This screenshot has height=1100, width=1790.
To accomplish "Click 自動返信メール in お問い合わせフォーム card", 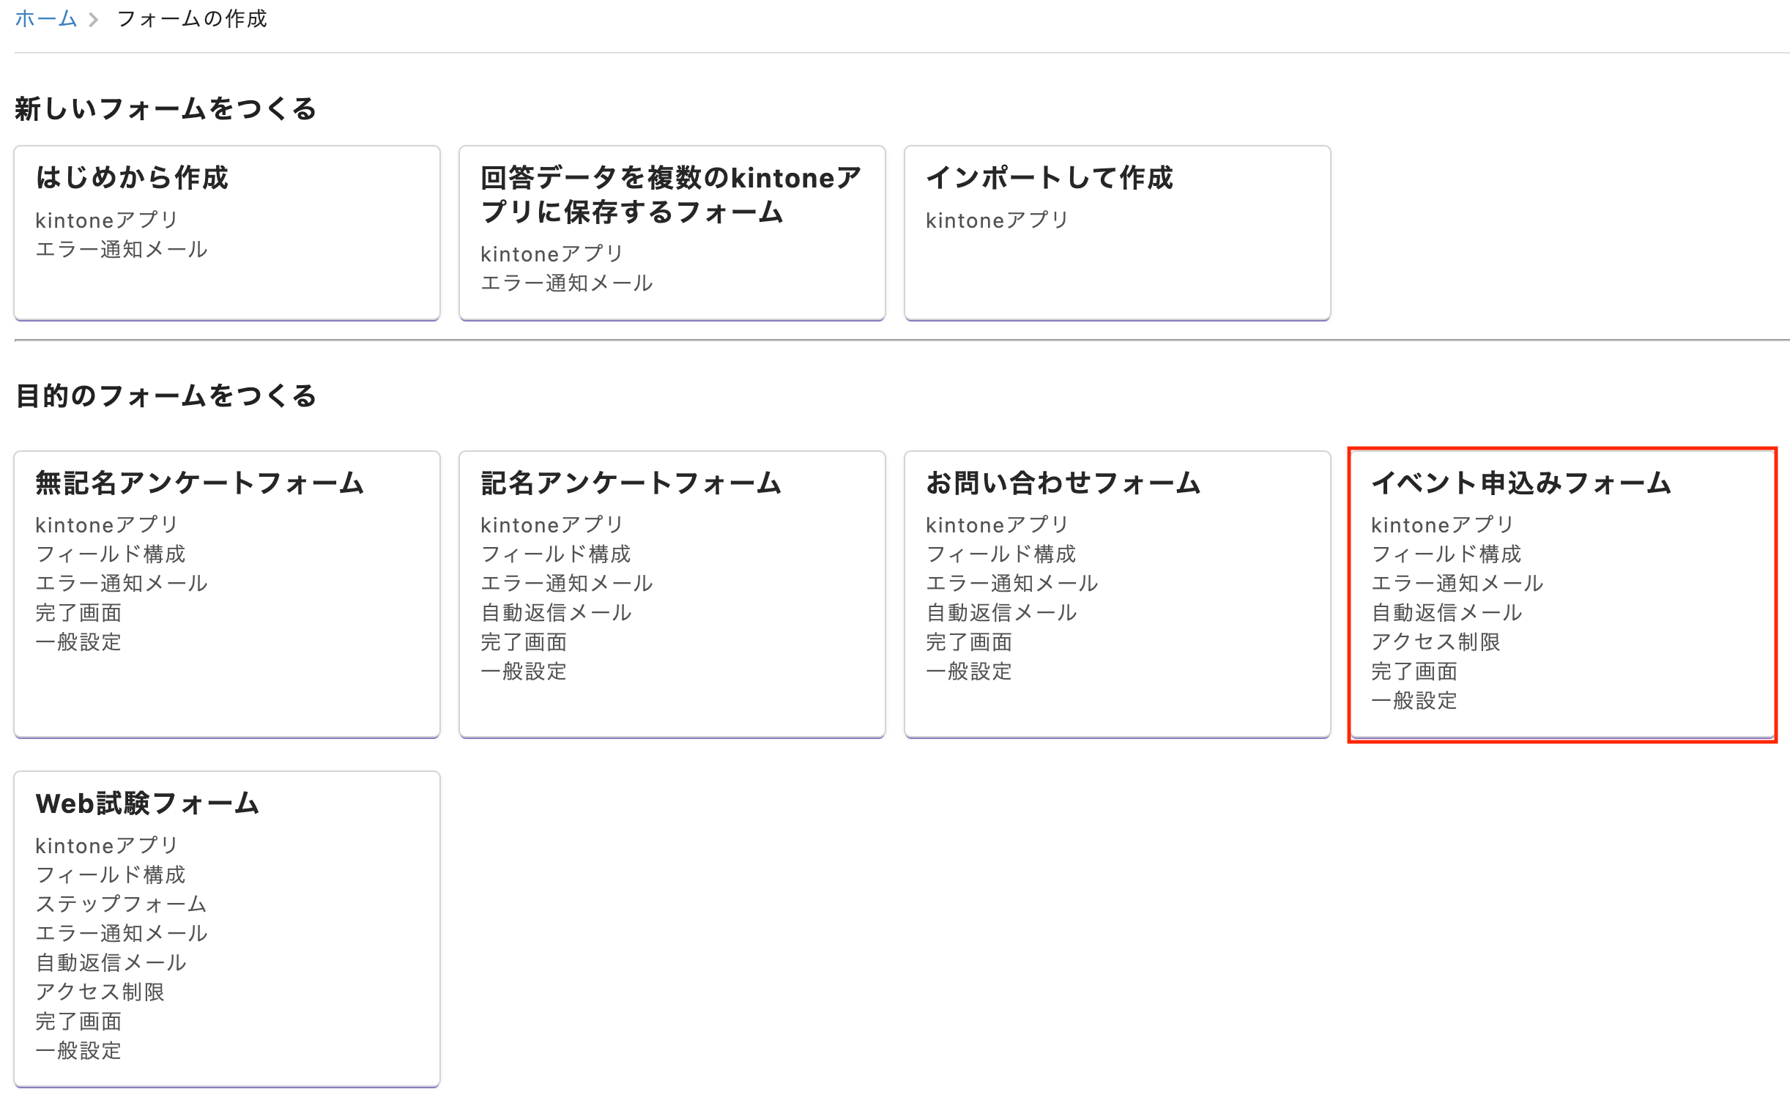I will [1002, 612].
